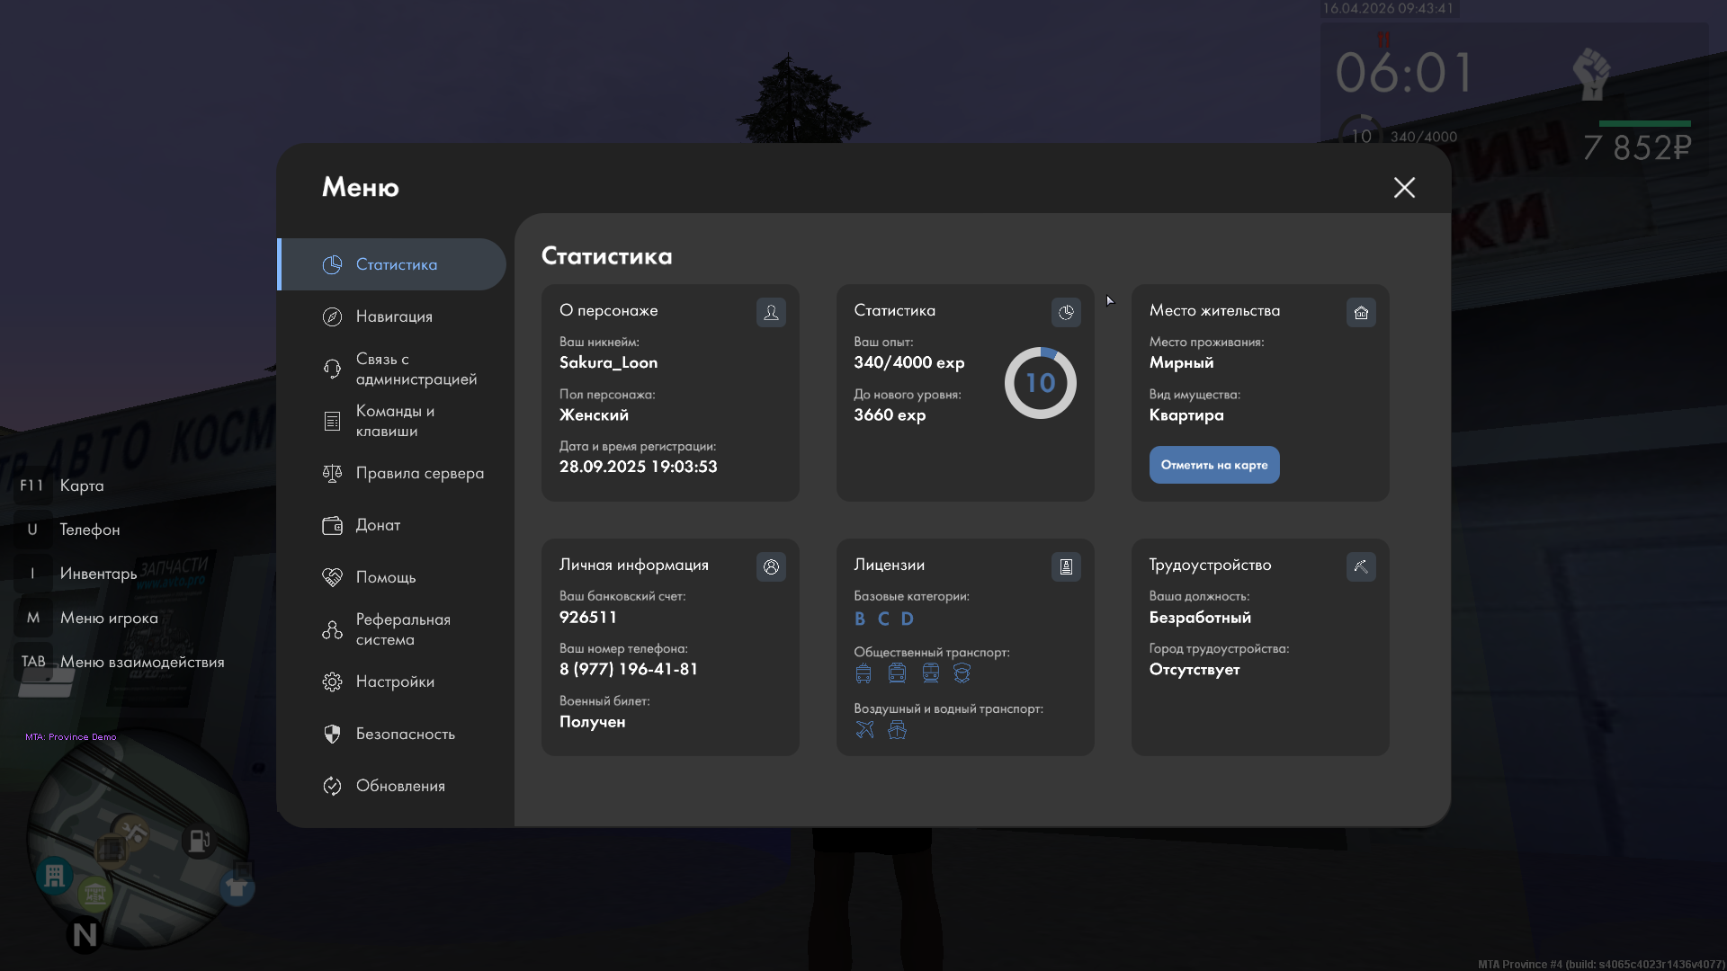This screenshot has height=971, width=1727.
Task: Click the level 10 experience progress ring
Action: point(1040,383)
